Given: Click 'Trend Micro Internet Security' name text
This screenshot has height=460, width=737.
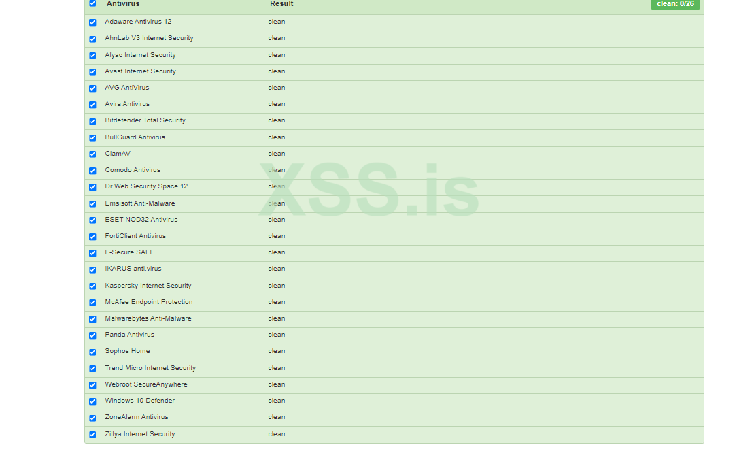Looking at the screenshot, I should [x=150, y=368].
